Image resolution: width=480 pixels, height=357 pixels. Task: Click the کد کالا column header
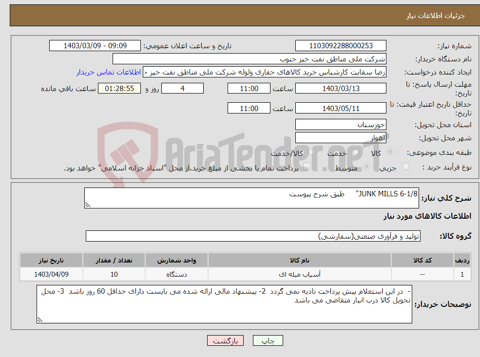coord(422,261)
